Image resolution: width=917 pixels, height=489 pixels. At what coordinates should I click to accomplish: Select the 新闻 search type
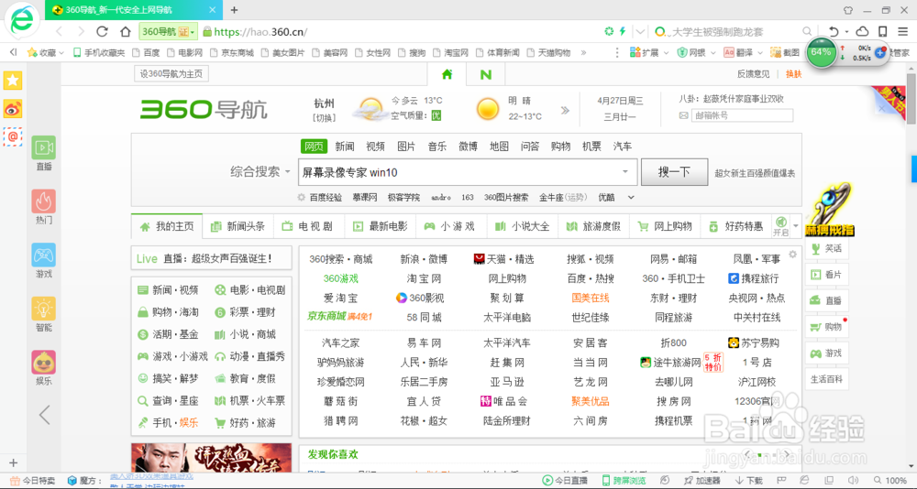[x=345, y=146]
